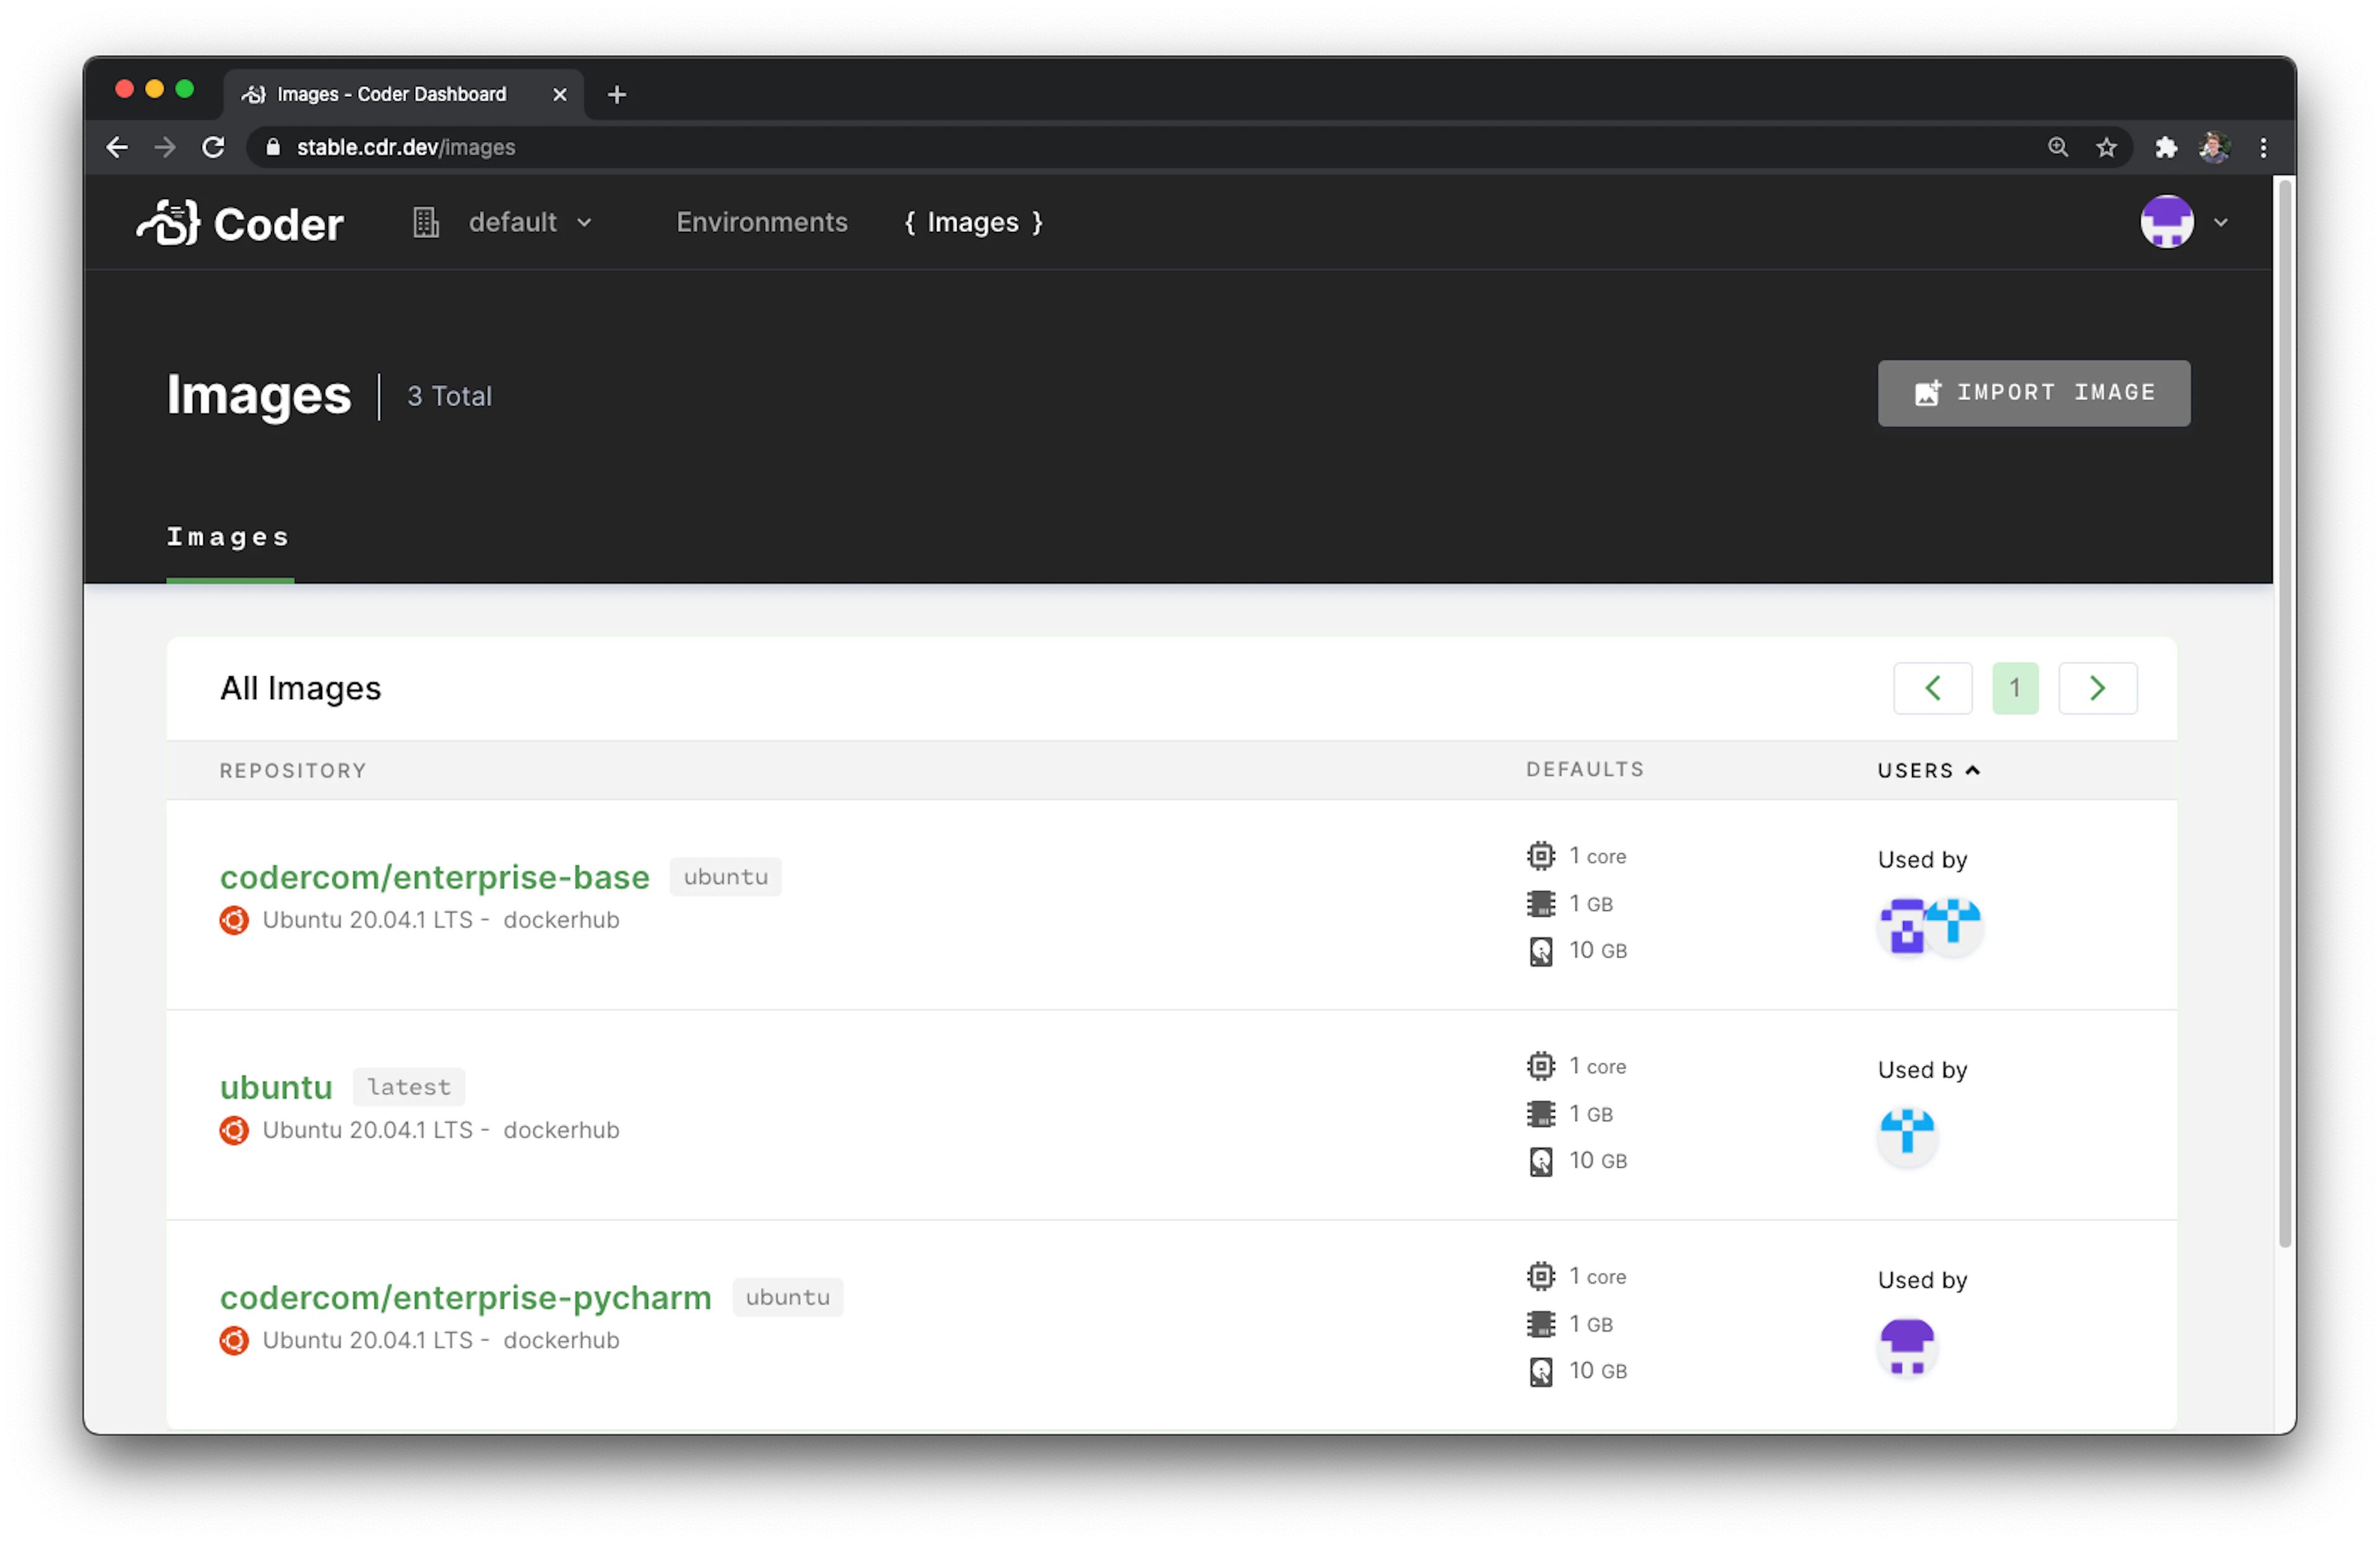Screen dimensions: 2380x1545
Task: Sort by the Users column
Action: click(1928, 770)
